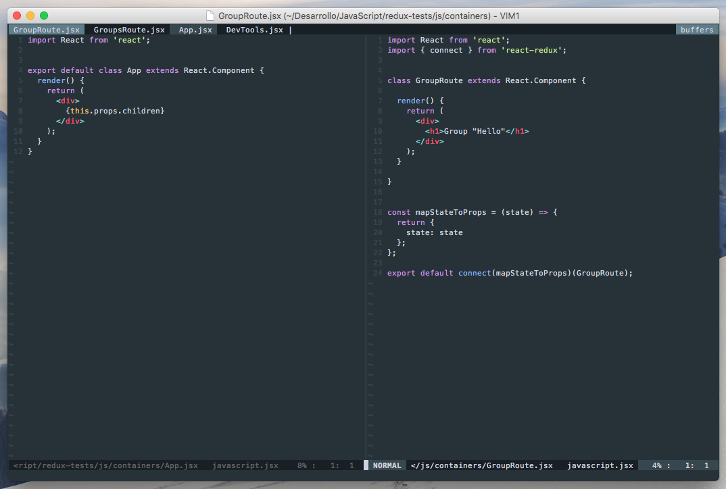
Task: Click the 4% position indicator in right statusline
Action: pyautogui.click(x=656, y=465)
